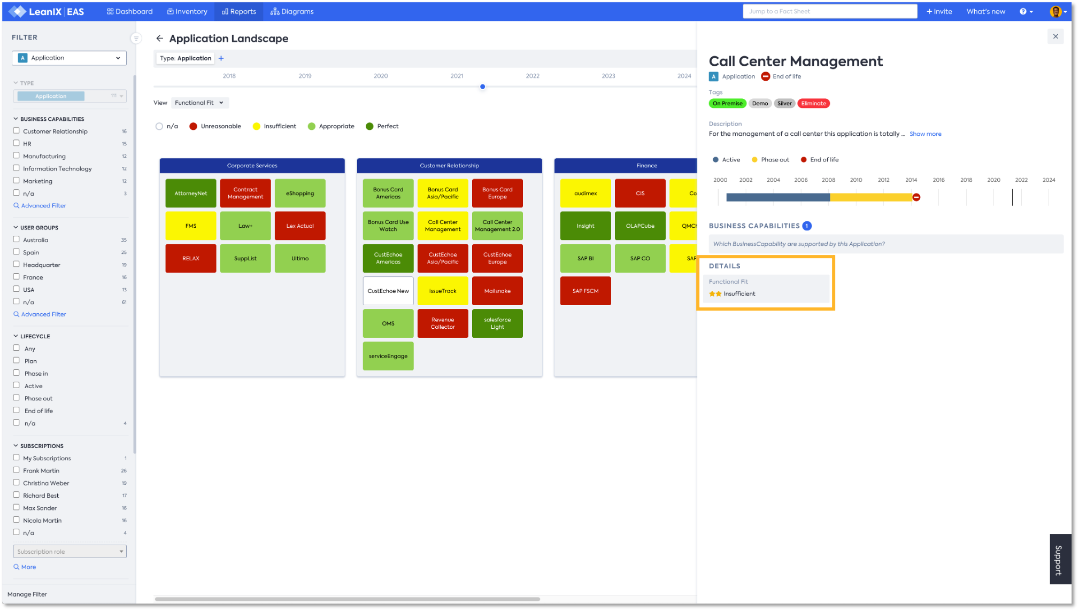Tick the Phase out lifecycle checkbox
This screenshot has width=1079, height=611.
point(17,398)
